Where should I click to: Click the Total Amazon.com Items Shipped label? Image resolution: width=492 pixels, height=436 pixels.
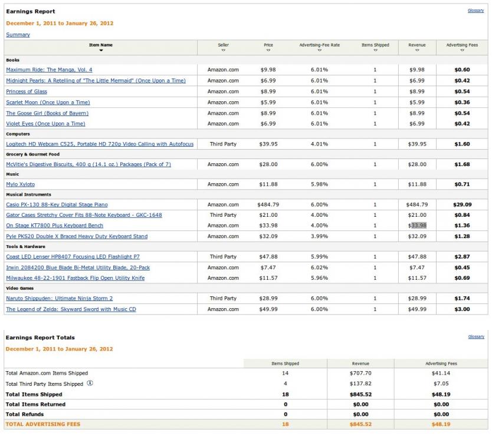coord(47,374)
